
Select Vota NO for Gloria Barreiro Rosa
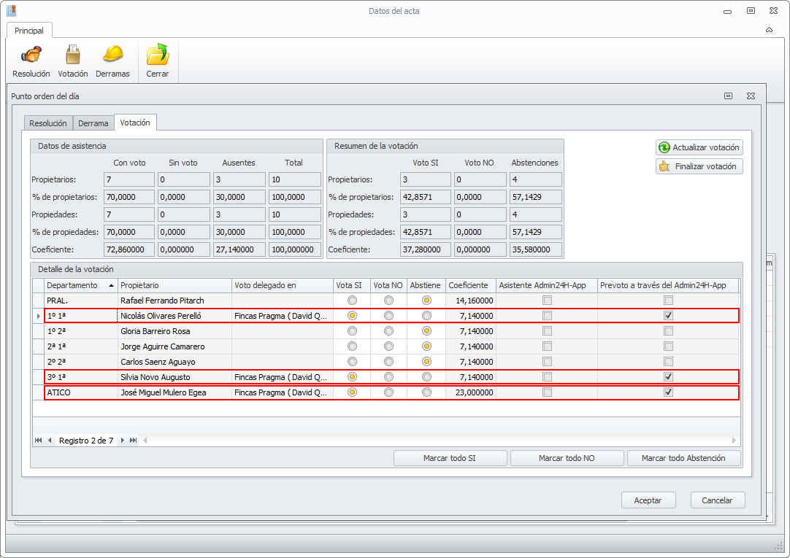point(388,331)
